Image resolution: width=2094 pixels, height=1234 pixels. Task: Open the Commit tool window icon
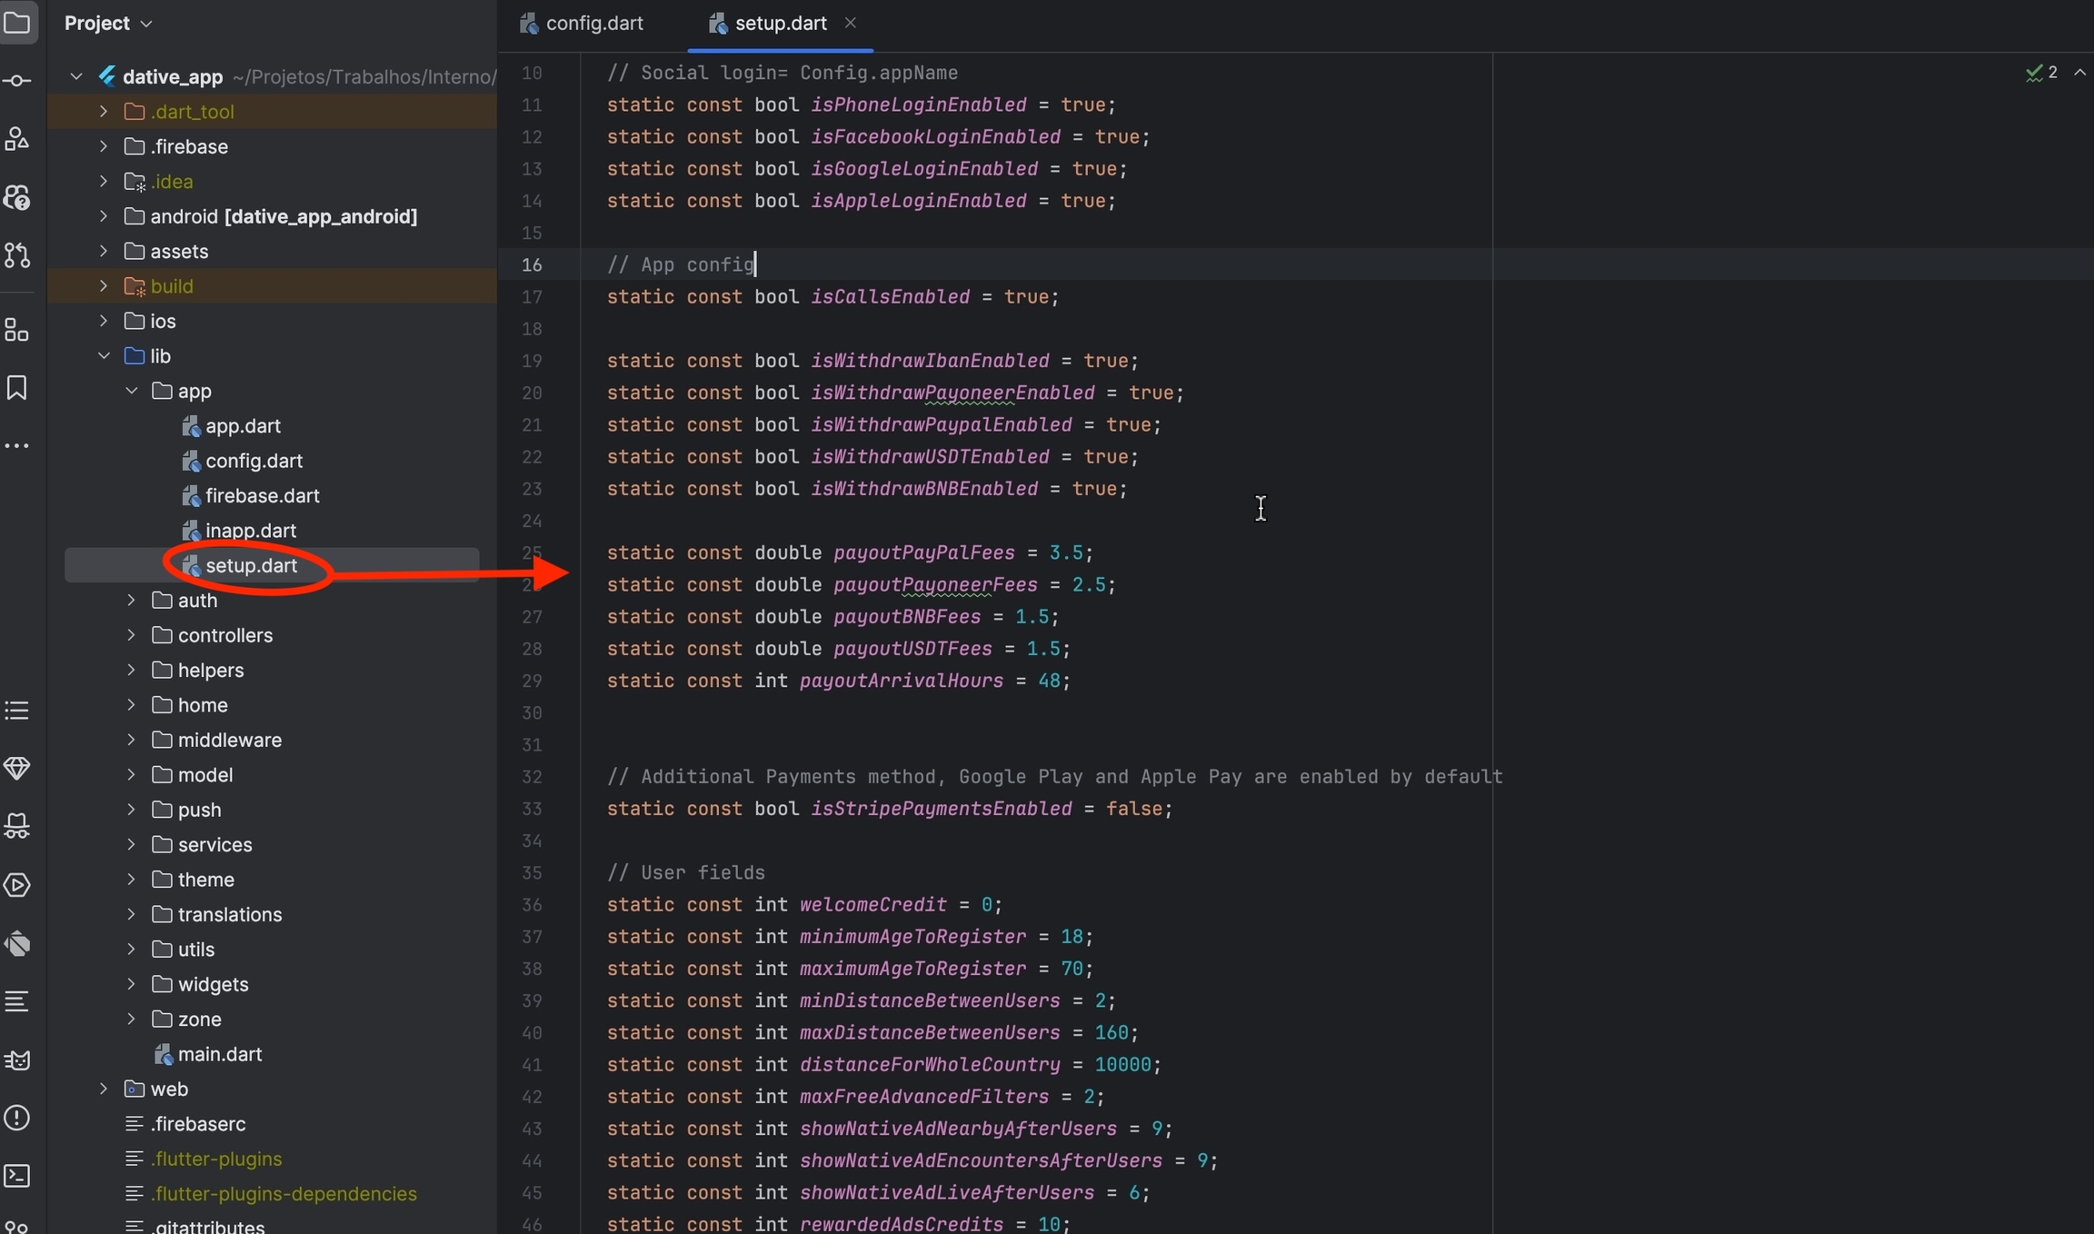(17, 82)
